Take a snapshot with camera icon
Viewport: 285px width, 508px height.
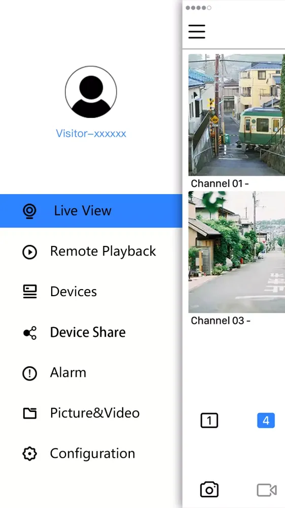[x=209, y=489]
